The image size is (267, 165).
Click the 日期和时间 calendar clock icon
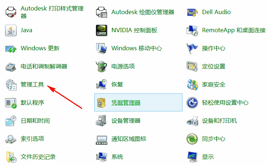pyautogui.click(x=11, y=121)
